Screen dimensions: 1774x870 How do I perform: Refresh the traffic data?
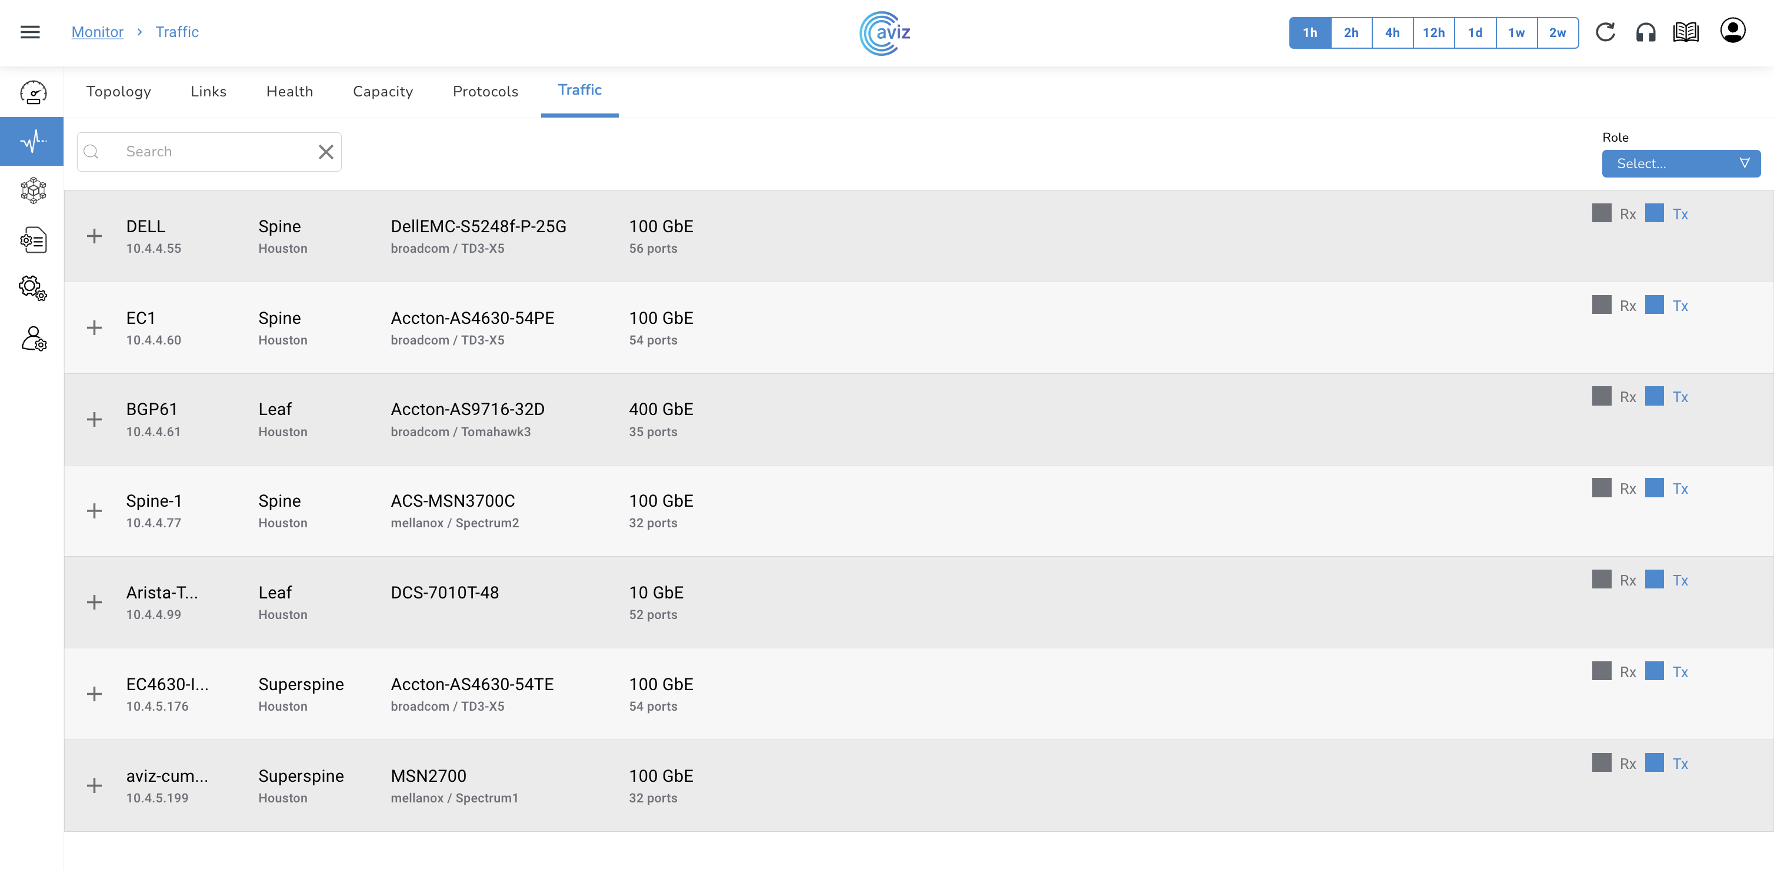click(x=1605, y=32)
